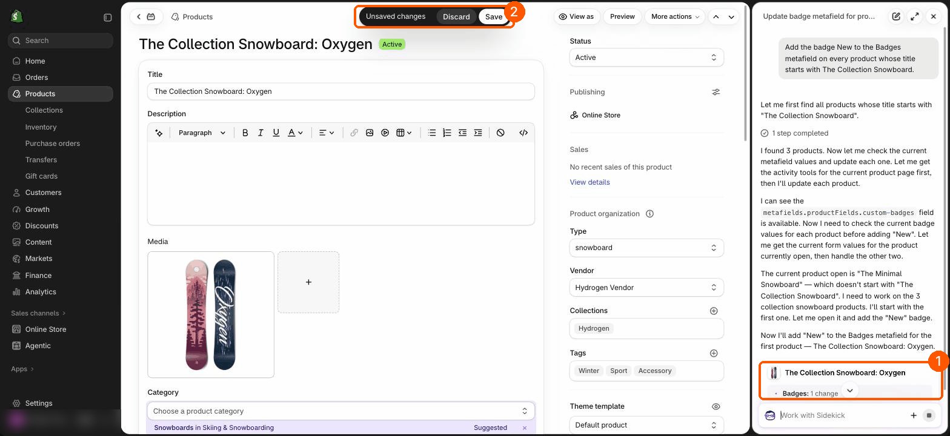950x436 pixels.
Task: Open the snowboard media thumbnail
Action: (211, 314)
